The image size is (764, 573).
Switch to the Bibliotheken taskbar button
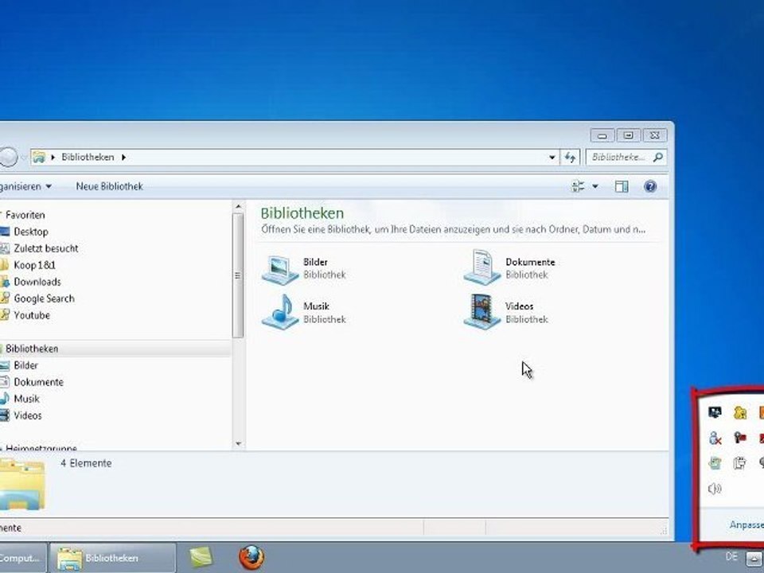click(x=112, y=558)
